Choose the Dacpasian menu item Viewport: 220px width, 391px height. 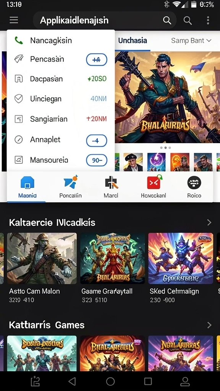click(x=61, y=79)
